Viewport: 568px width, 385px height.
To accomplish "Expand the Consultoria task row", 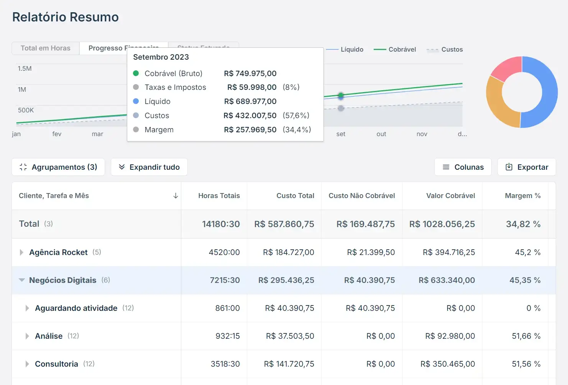I will click(27, 364).
